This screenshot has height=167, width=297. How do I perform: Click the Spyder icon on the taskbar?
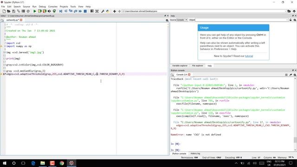point(71,163)
